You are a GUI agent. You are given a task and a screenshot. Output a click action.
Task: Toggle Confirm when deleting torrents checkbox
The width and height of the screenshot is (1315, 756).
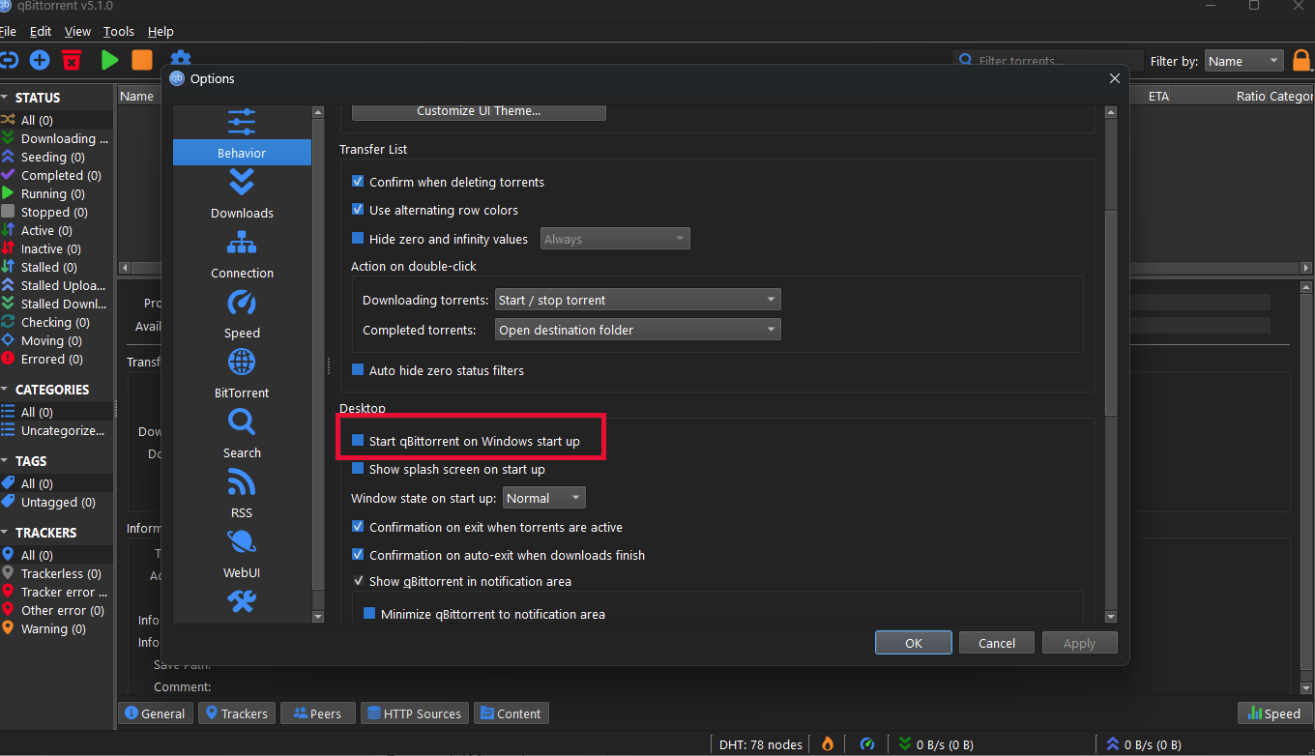pos(358,182)
